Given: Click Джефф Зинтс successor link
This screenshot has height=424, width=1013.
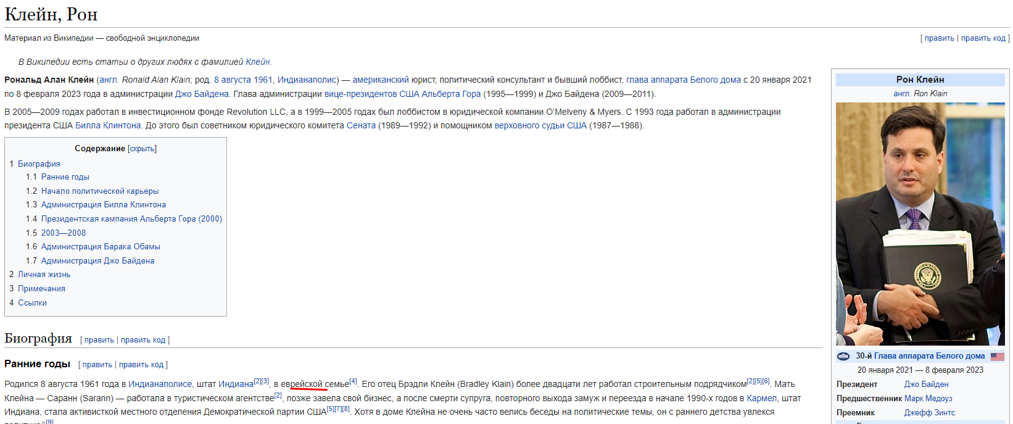Looking at the screenshot, I should pyautogui.click(x=929, y=413).
